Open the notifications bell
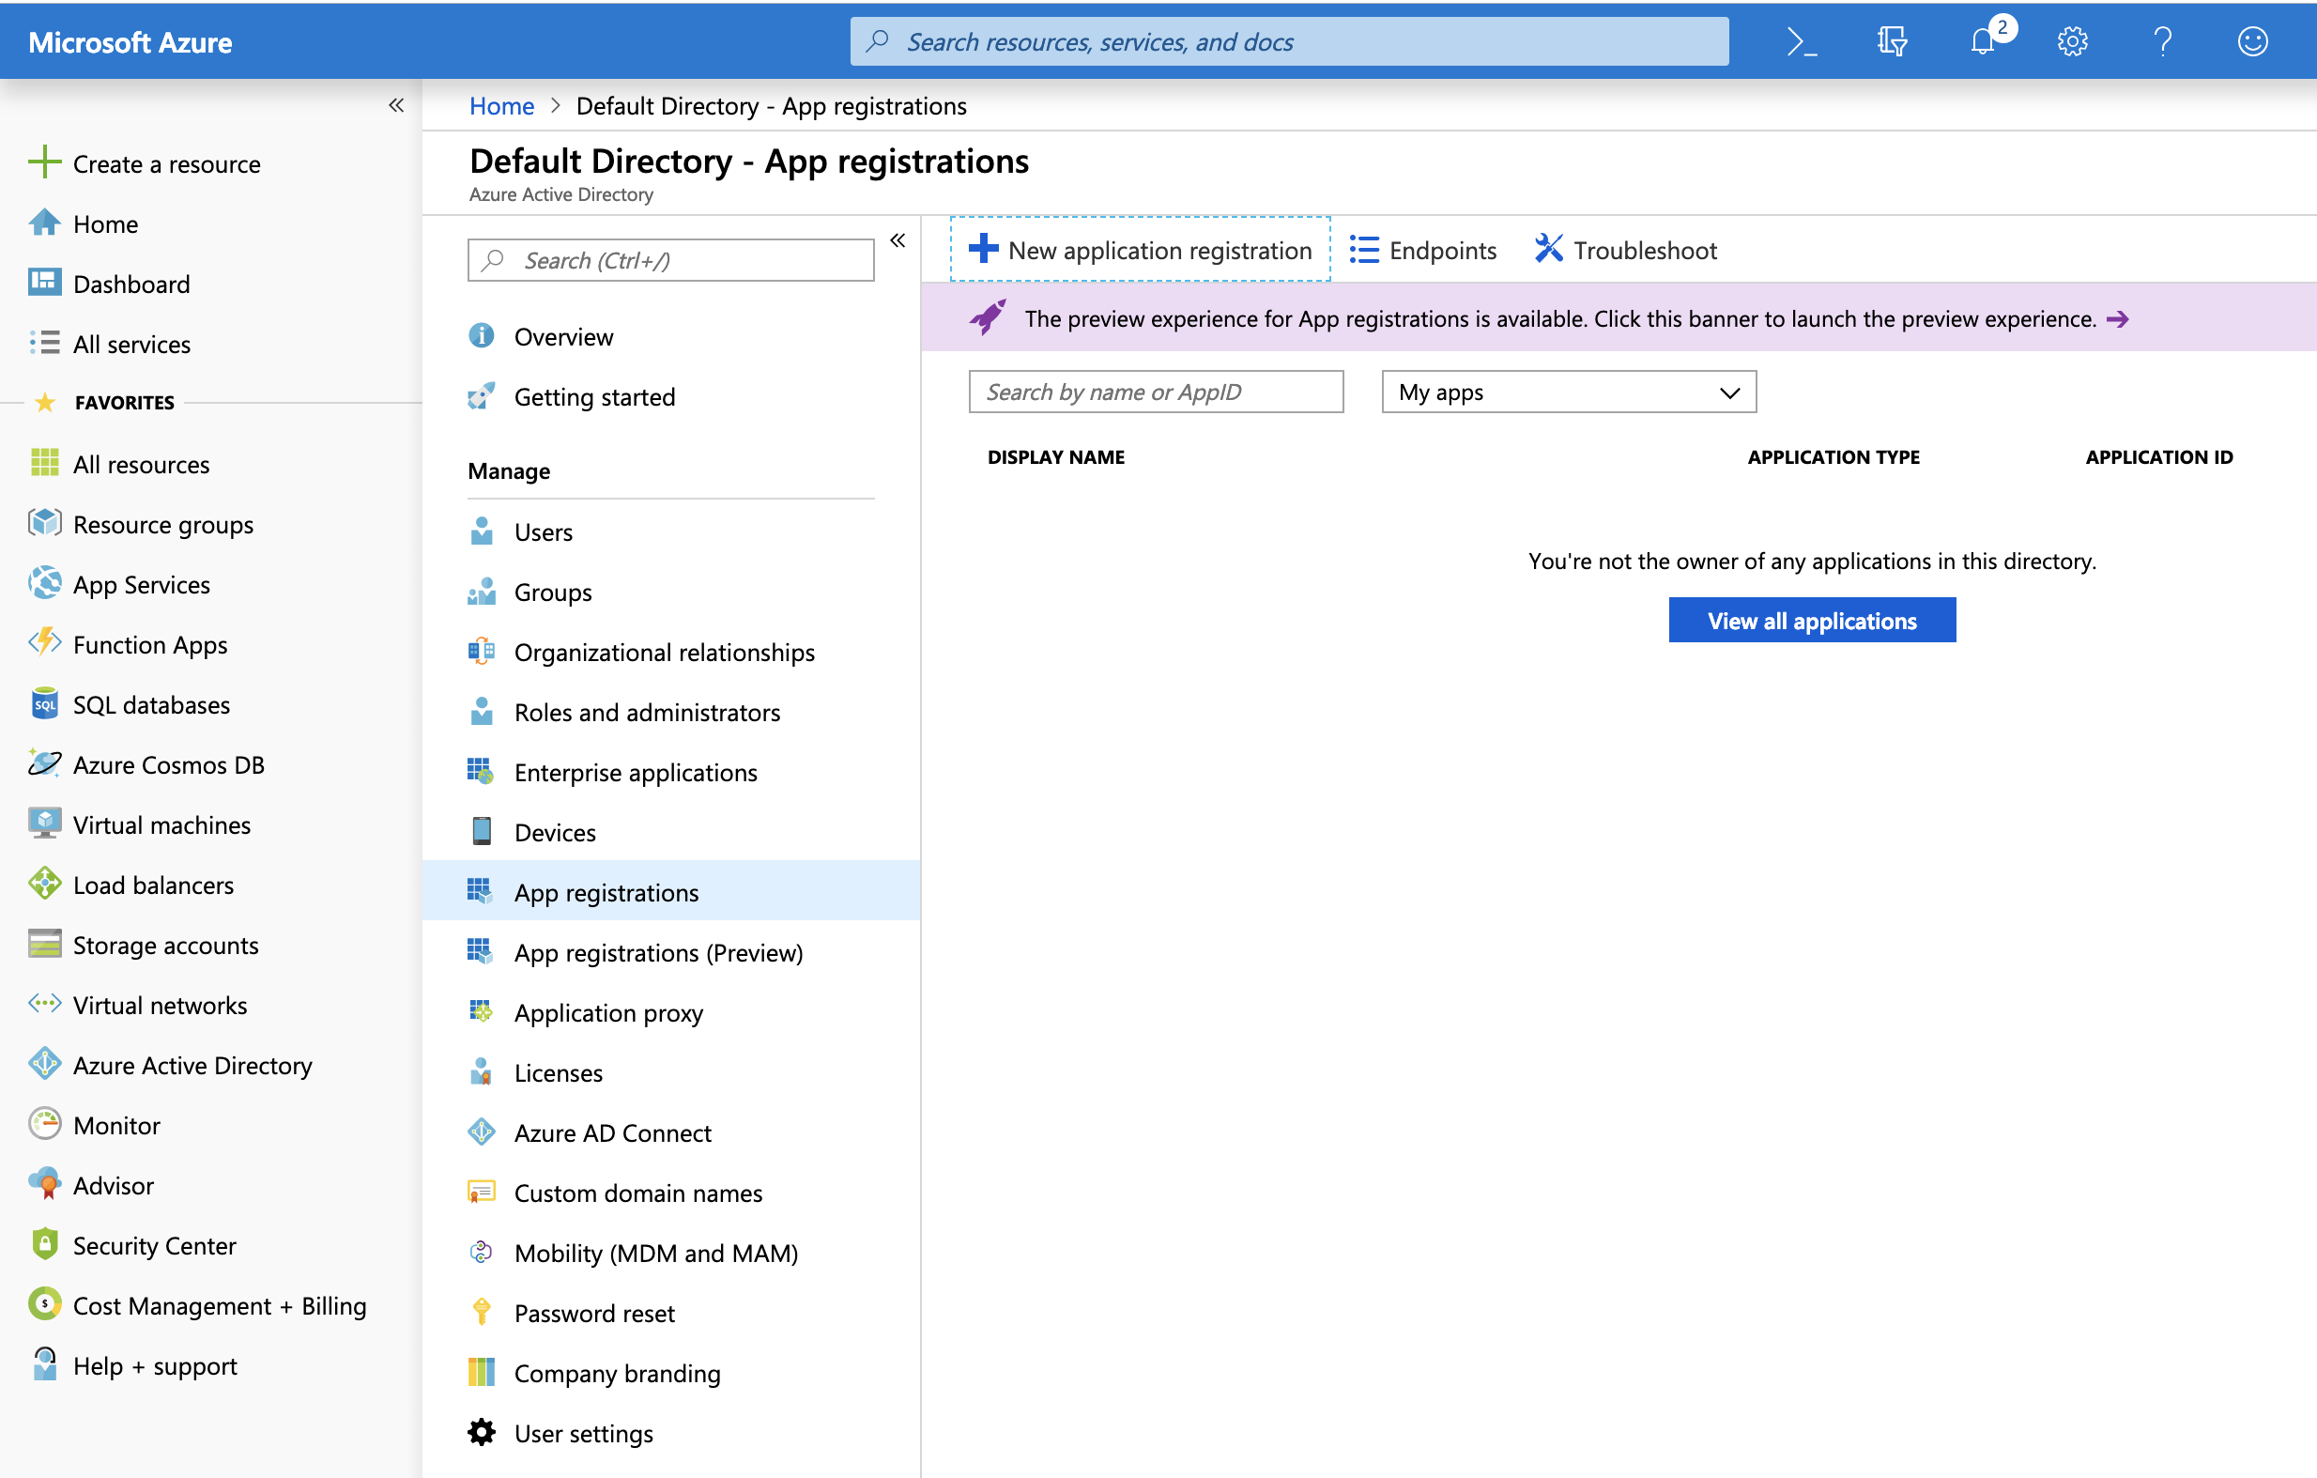 (1983, 41)
